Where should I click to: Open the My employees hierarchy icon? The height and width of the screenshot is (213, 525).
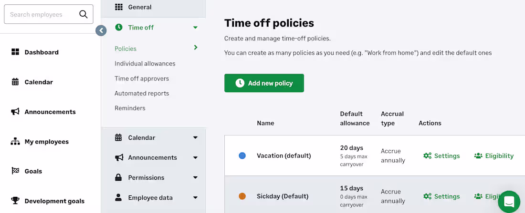point(15,142)
